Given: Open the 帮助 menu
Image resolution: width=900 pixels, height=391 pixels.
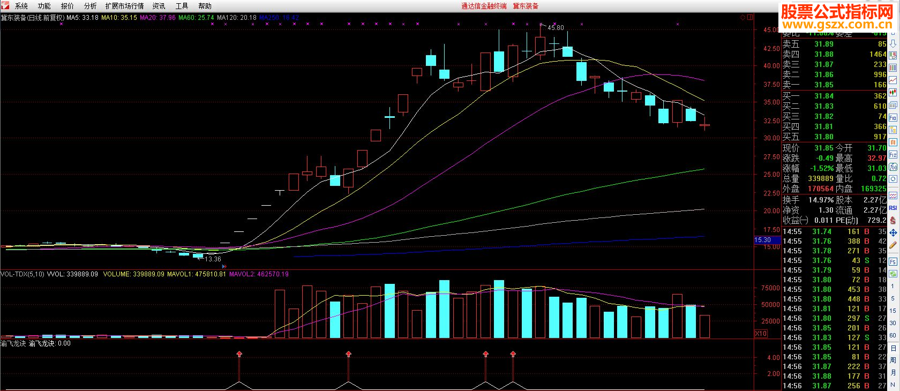Looking at the screenshot, I should click(205, 6).
